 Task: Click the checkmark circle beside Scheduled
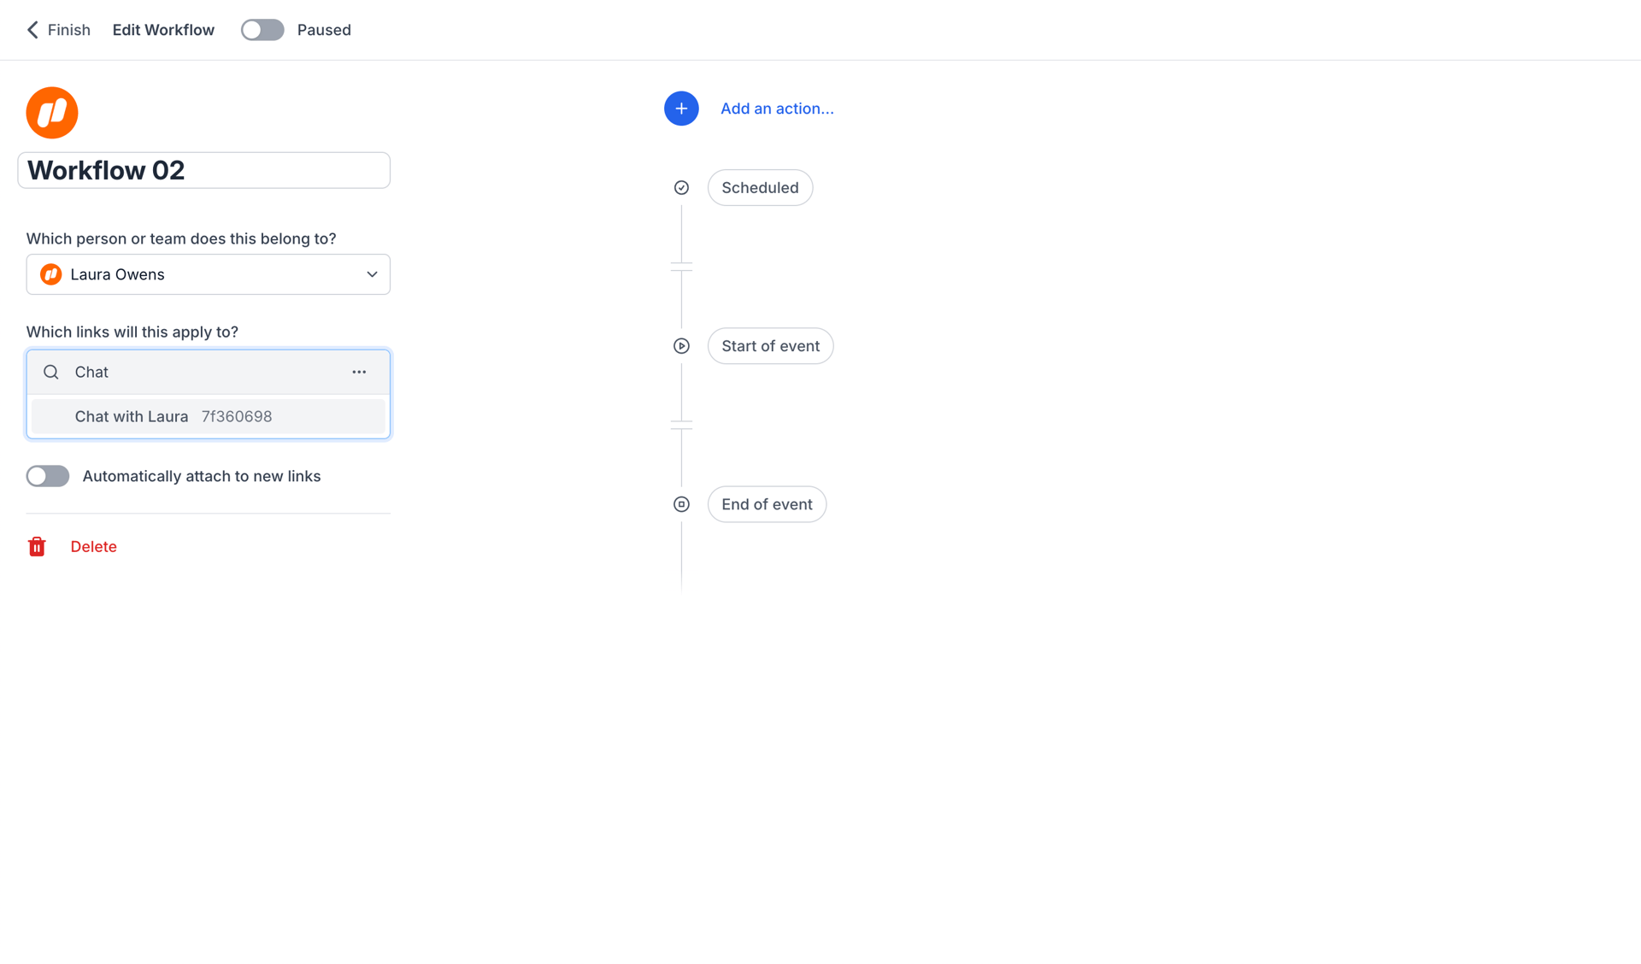click(x=681, y=187)
